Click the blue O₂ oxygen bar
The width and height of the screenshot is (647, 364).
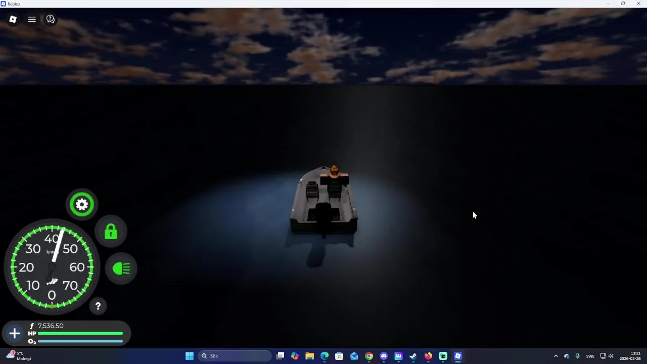click(80, 341)
